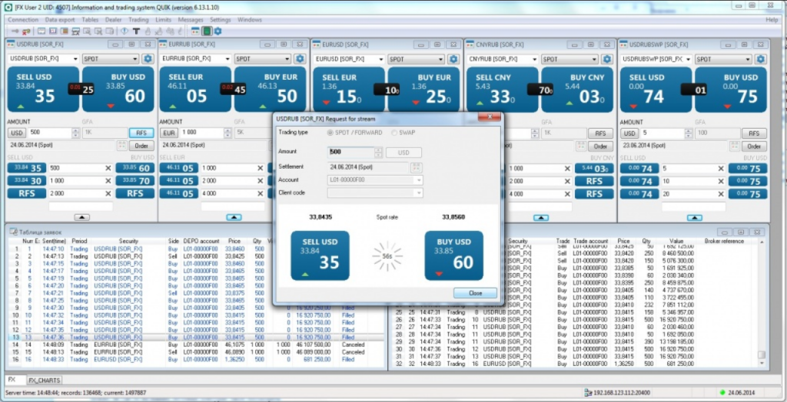
Task: Click the gear icon in main toolbar
Action: (x=218, y=31)
